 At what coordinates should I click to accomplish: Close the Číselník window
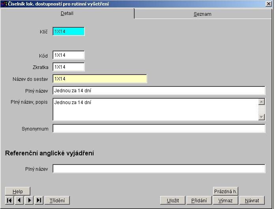(269, 4)
